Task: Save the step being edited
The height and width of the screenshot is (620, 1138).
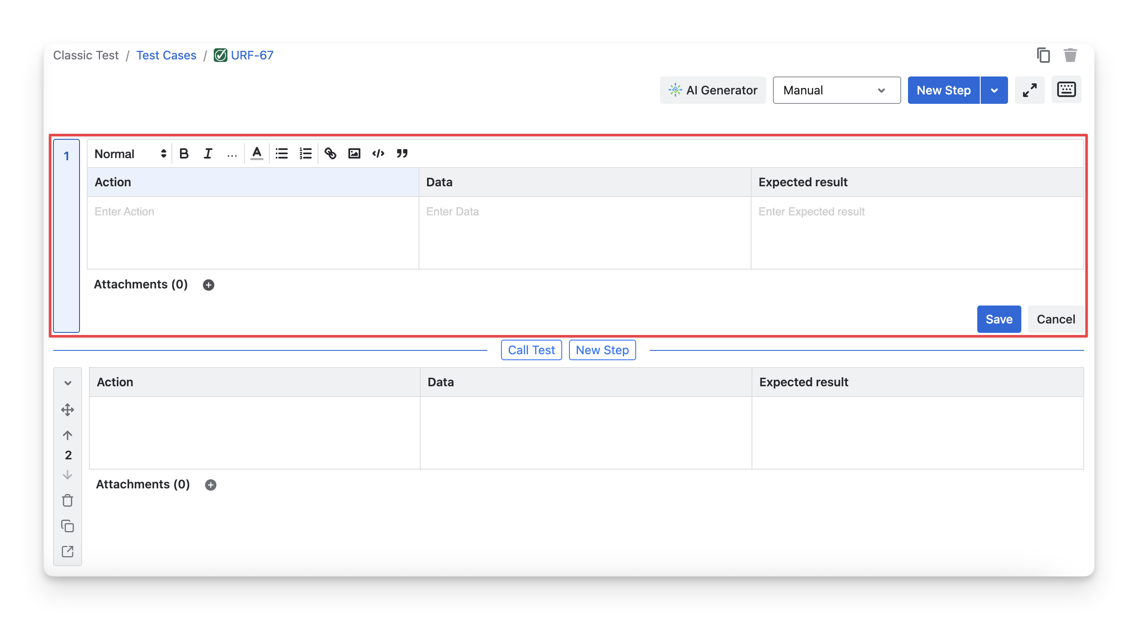Action: (x=998, y=319)
